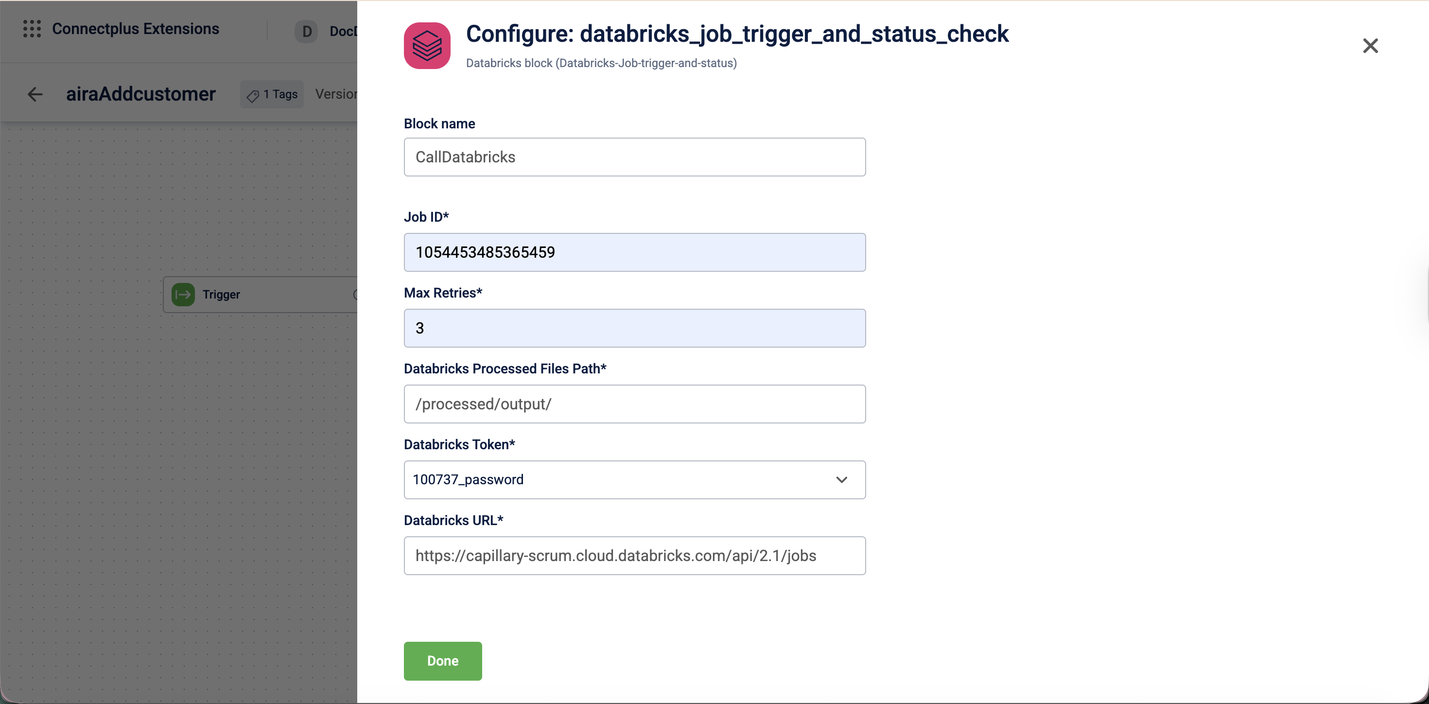Click the green Trigger block icon
1429x704 pixels.
pos(183,295)
